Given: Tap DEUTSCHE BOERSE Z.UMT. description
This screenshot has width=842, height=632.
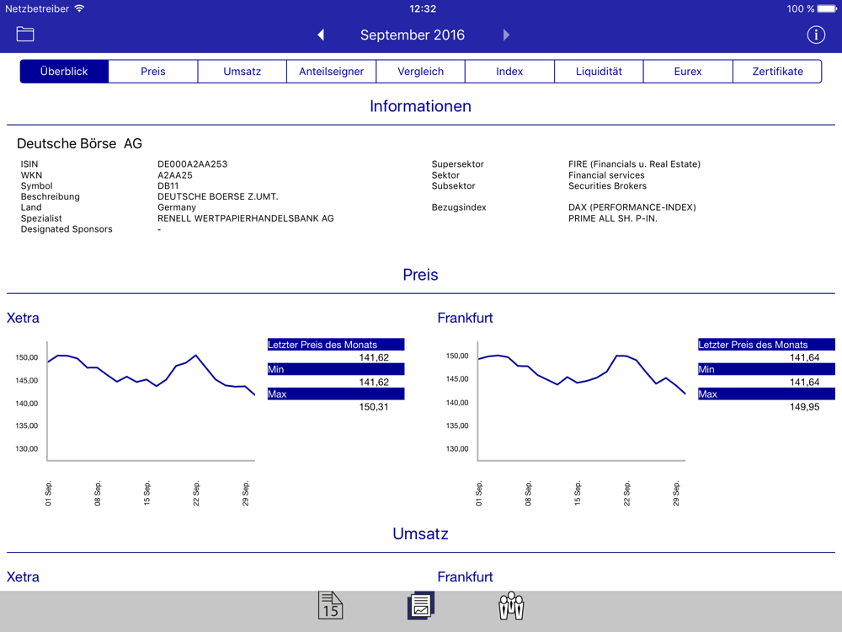Looking at the screenshot, I should 217,196.
